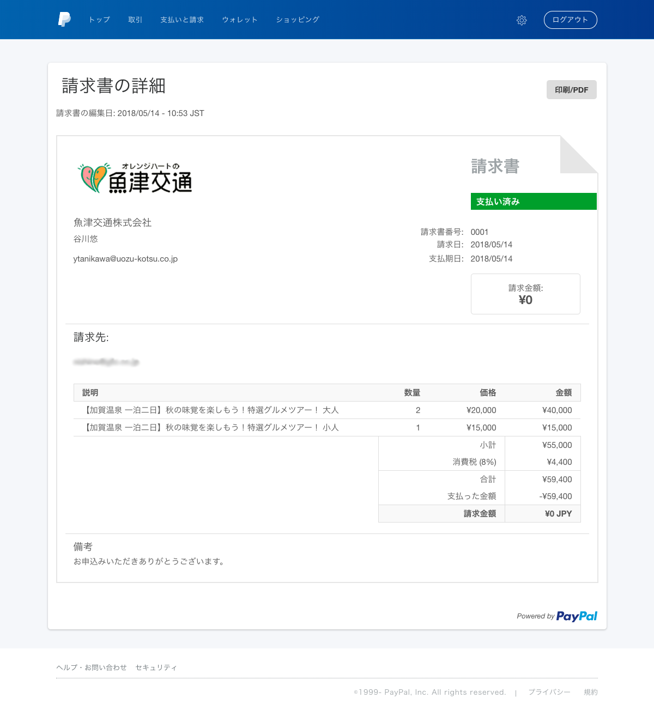Viewport: 654px width, 704px height.
Task: Open the ヘルプ・お問い合わせ link
Action: point(92,667)
